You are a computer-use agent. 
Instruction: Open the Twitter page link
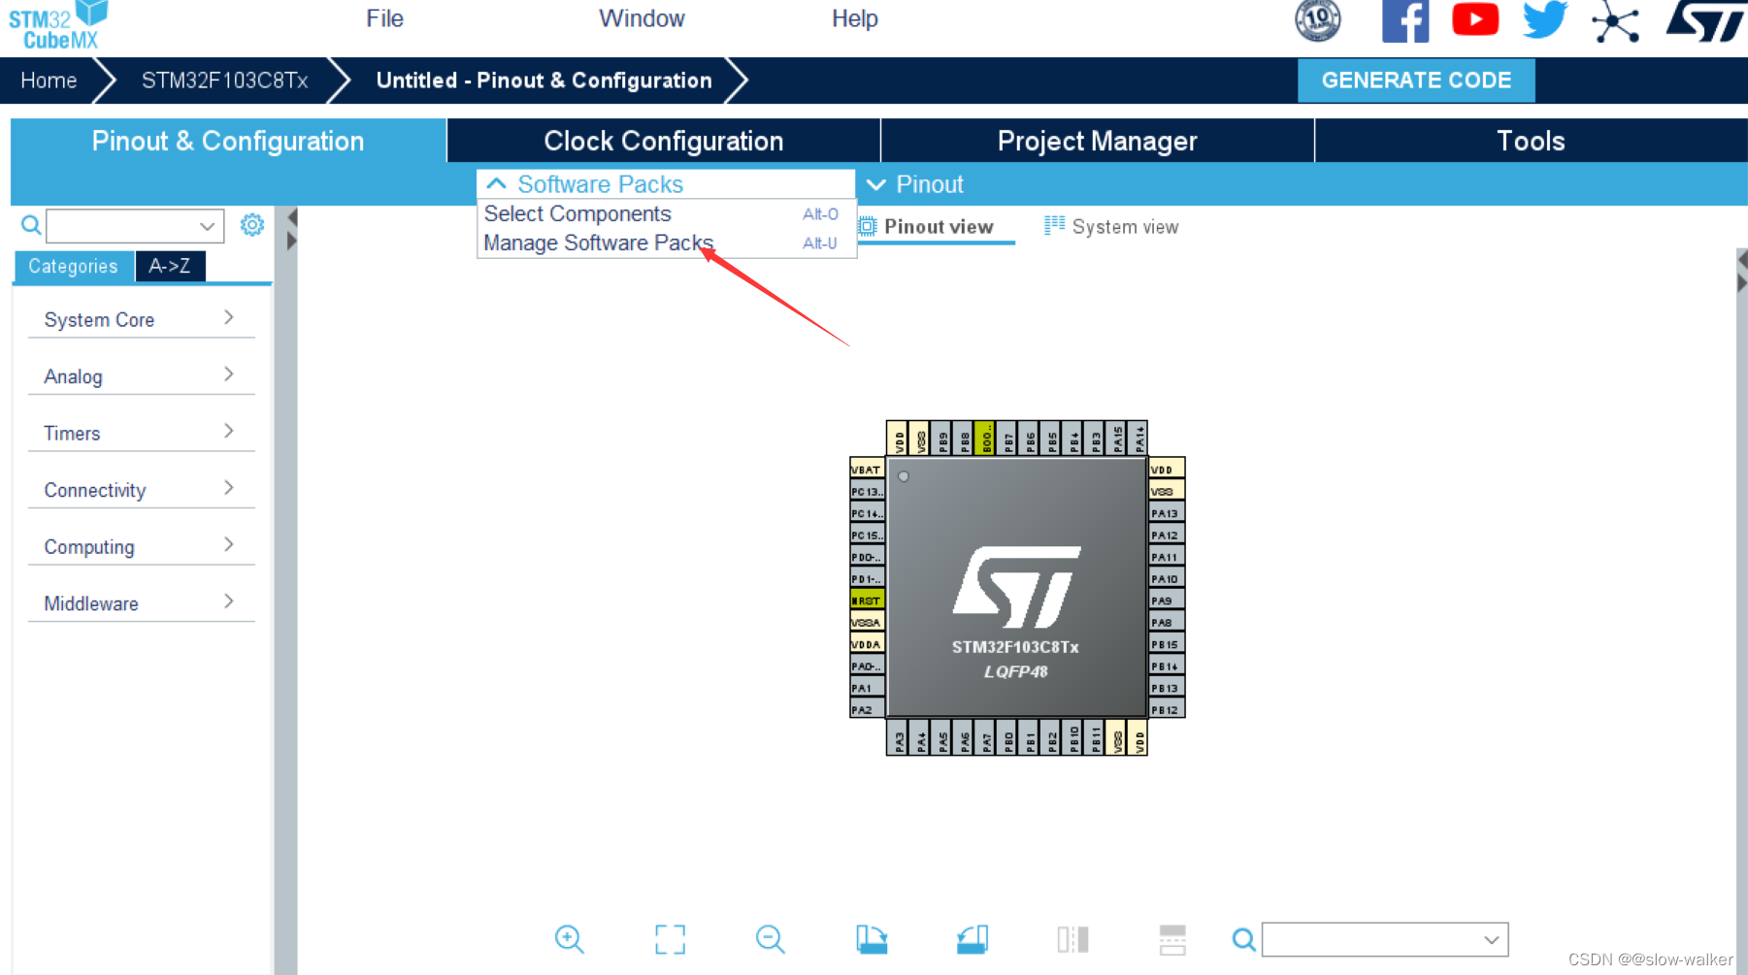tap(1544, 19)
